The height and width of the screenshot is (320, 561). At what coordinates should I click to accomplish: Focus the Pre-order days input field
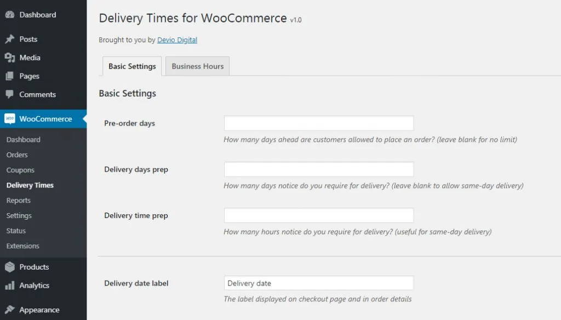[319, 123]
